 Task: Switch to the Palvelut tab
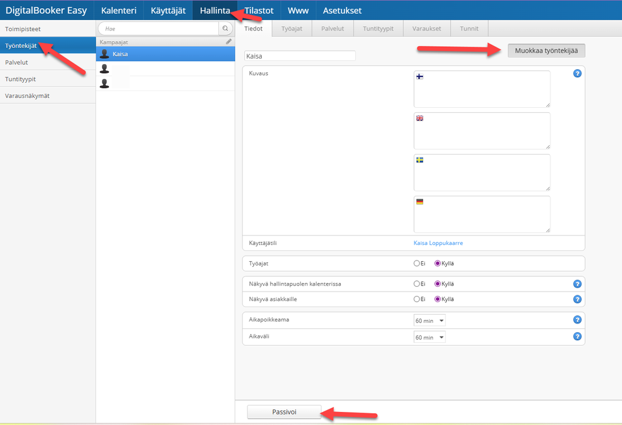[x=332, y=29]
